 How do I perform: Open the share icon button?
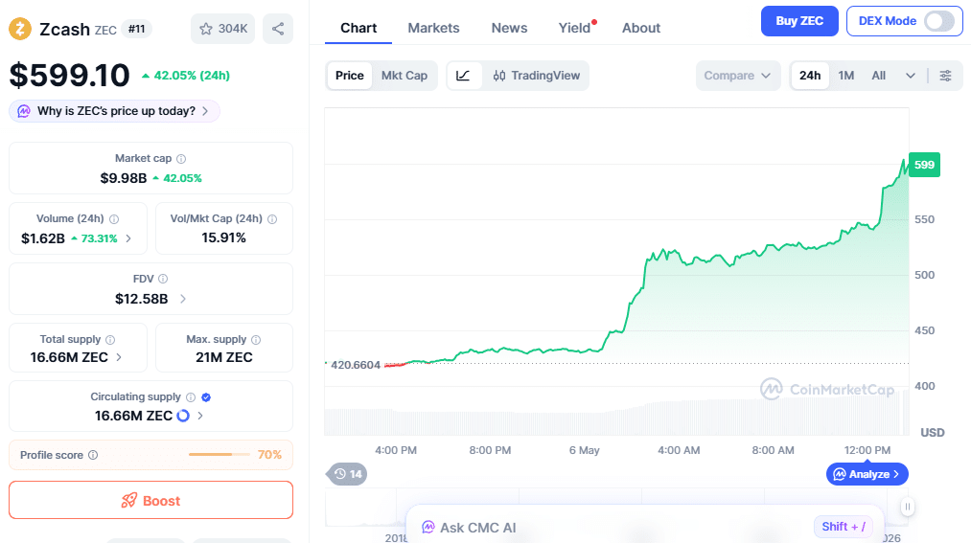coord(278,29)
